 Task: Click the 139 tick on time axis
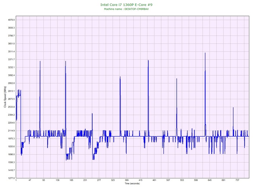(57, 180)
